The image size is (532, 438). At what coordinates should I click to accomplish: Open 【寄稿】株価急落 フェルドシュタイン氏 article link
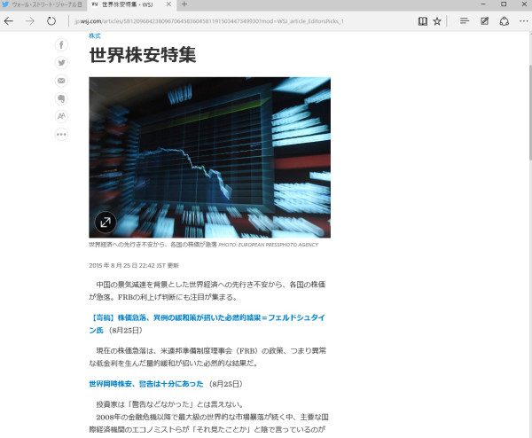[x=207, y=324]
